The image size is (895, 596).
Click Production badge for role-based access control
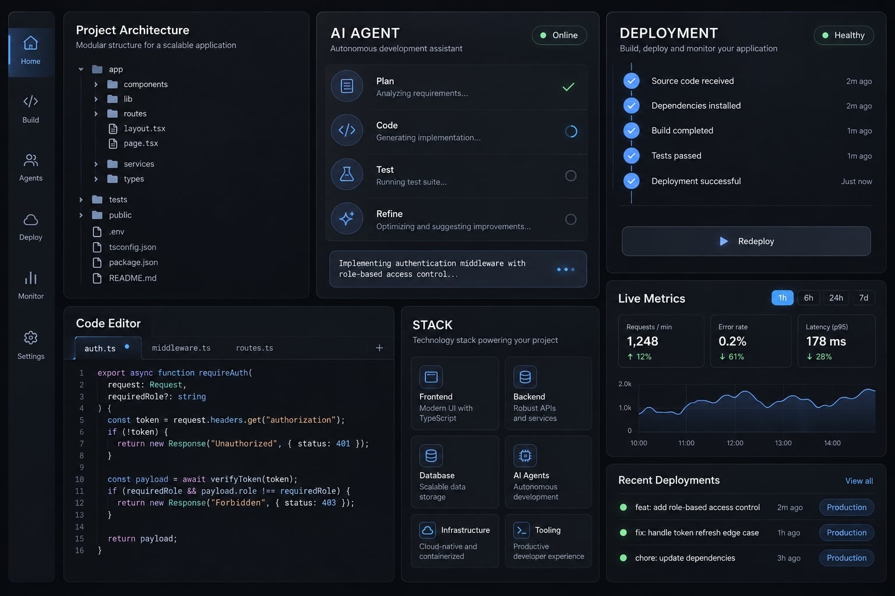coord(847,508)
